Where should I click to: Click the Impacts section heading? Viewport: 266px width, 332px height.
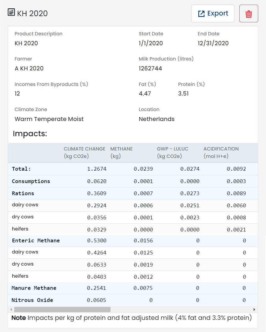point(30,134)
